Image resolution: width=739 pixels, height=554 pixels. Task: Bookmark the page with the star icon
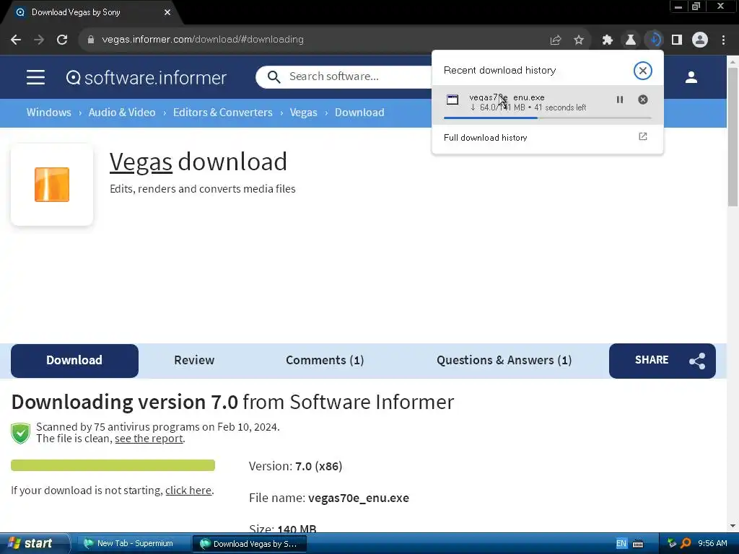click(x=579, y=40)
